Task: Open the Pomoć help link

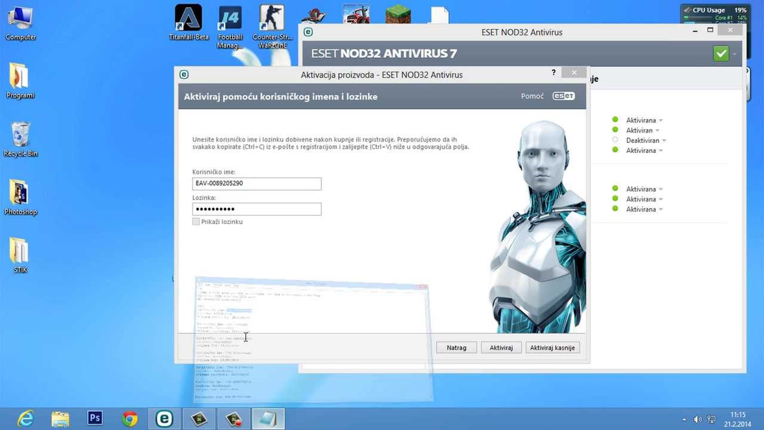Action: point(532,96)
